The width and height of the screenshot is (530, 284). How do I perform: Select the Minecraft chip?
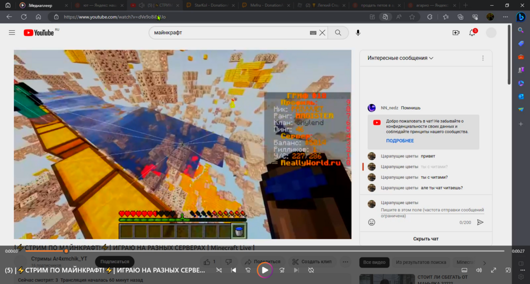(x=465, y=262)
